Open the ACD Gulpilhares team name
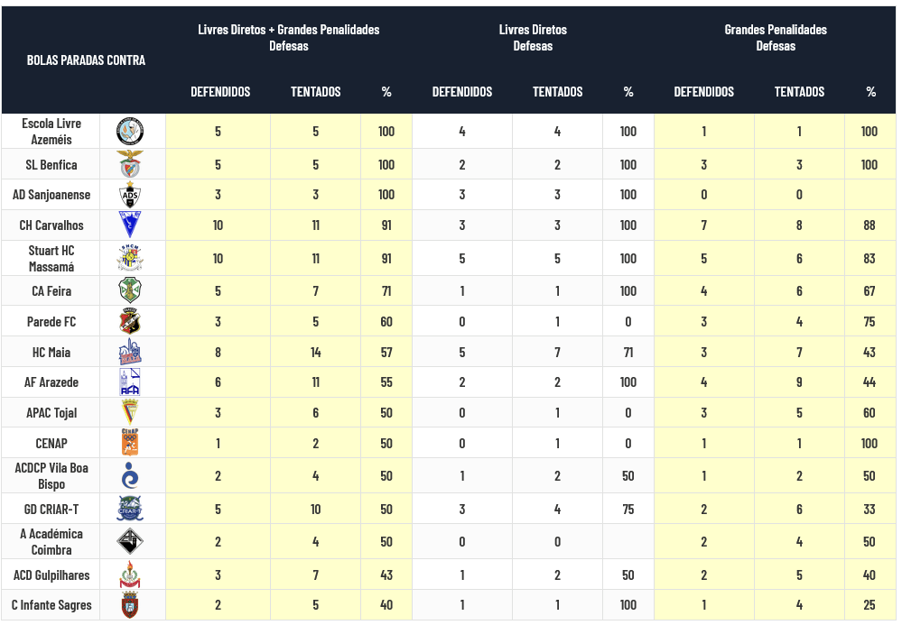The image size is (902, 625). point(51,574)
